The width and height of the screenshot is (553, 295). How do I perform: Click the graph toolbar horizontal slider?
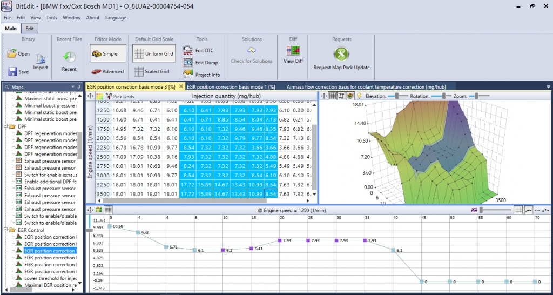(x=495, y=210)
